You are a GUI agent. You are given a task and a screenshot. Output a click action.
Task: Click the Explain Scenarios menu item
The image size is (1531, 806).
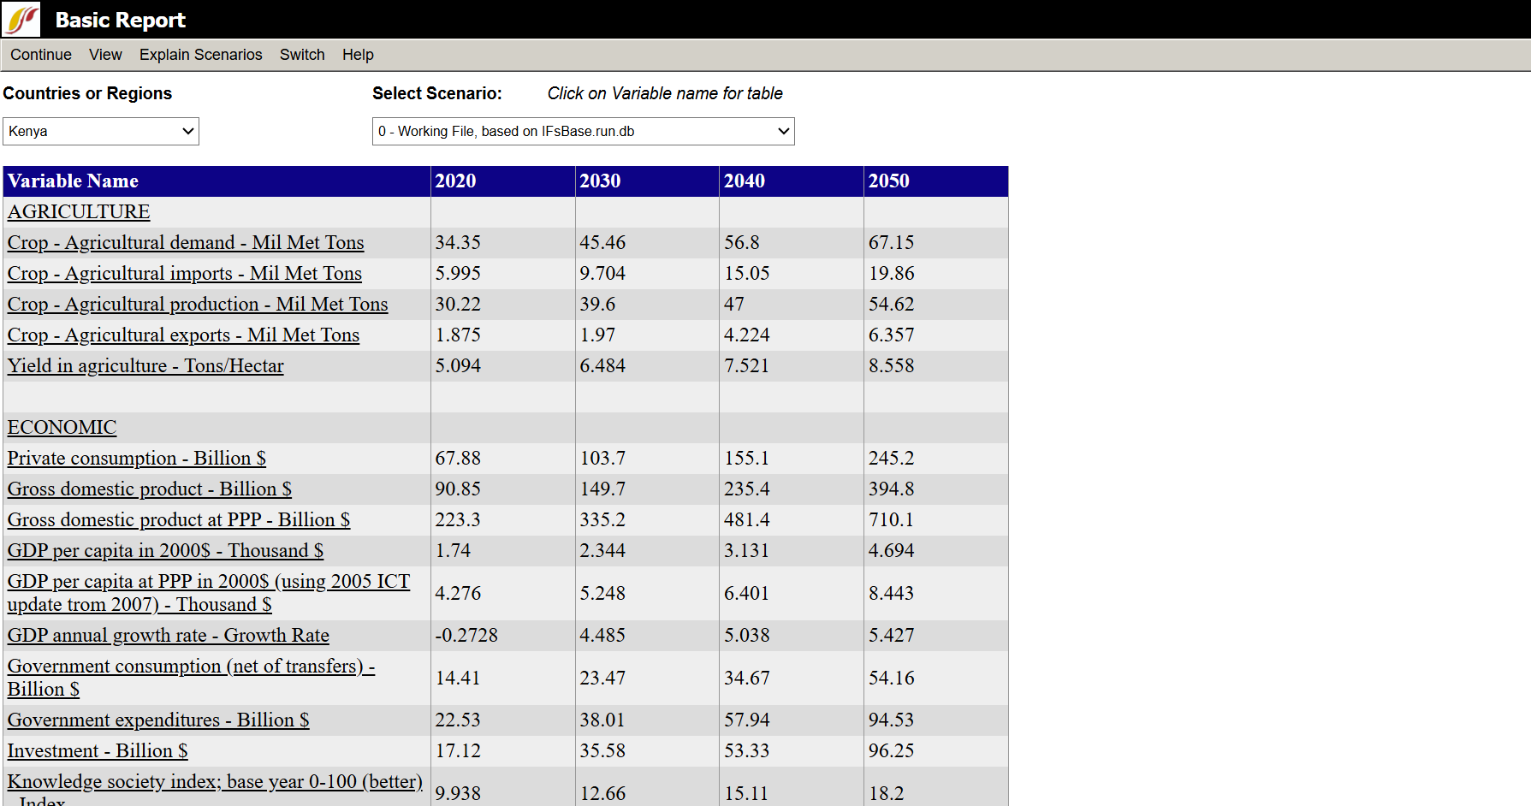point(201,55)
